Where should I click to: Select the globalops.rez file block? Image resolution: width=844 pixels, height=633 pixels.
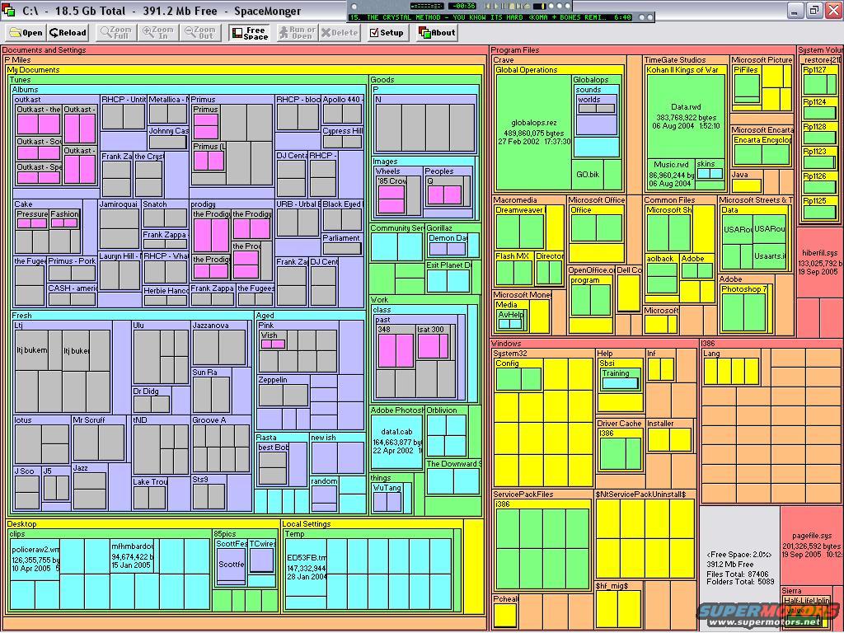[x=533, y=132]
